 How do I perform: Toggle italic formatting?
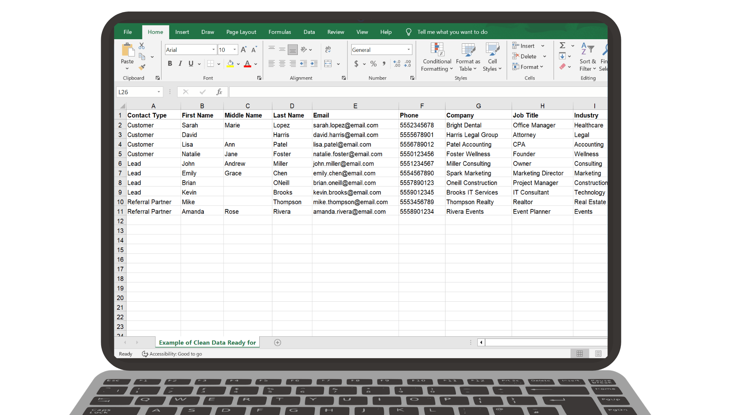click(180, 63)
